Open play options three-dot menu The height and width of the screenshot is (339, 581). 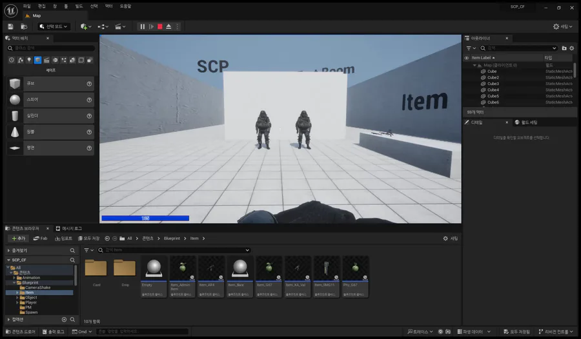177,26
